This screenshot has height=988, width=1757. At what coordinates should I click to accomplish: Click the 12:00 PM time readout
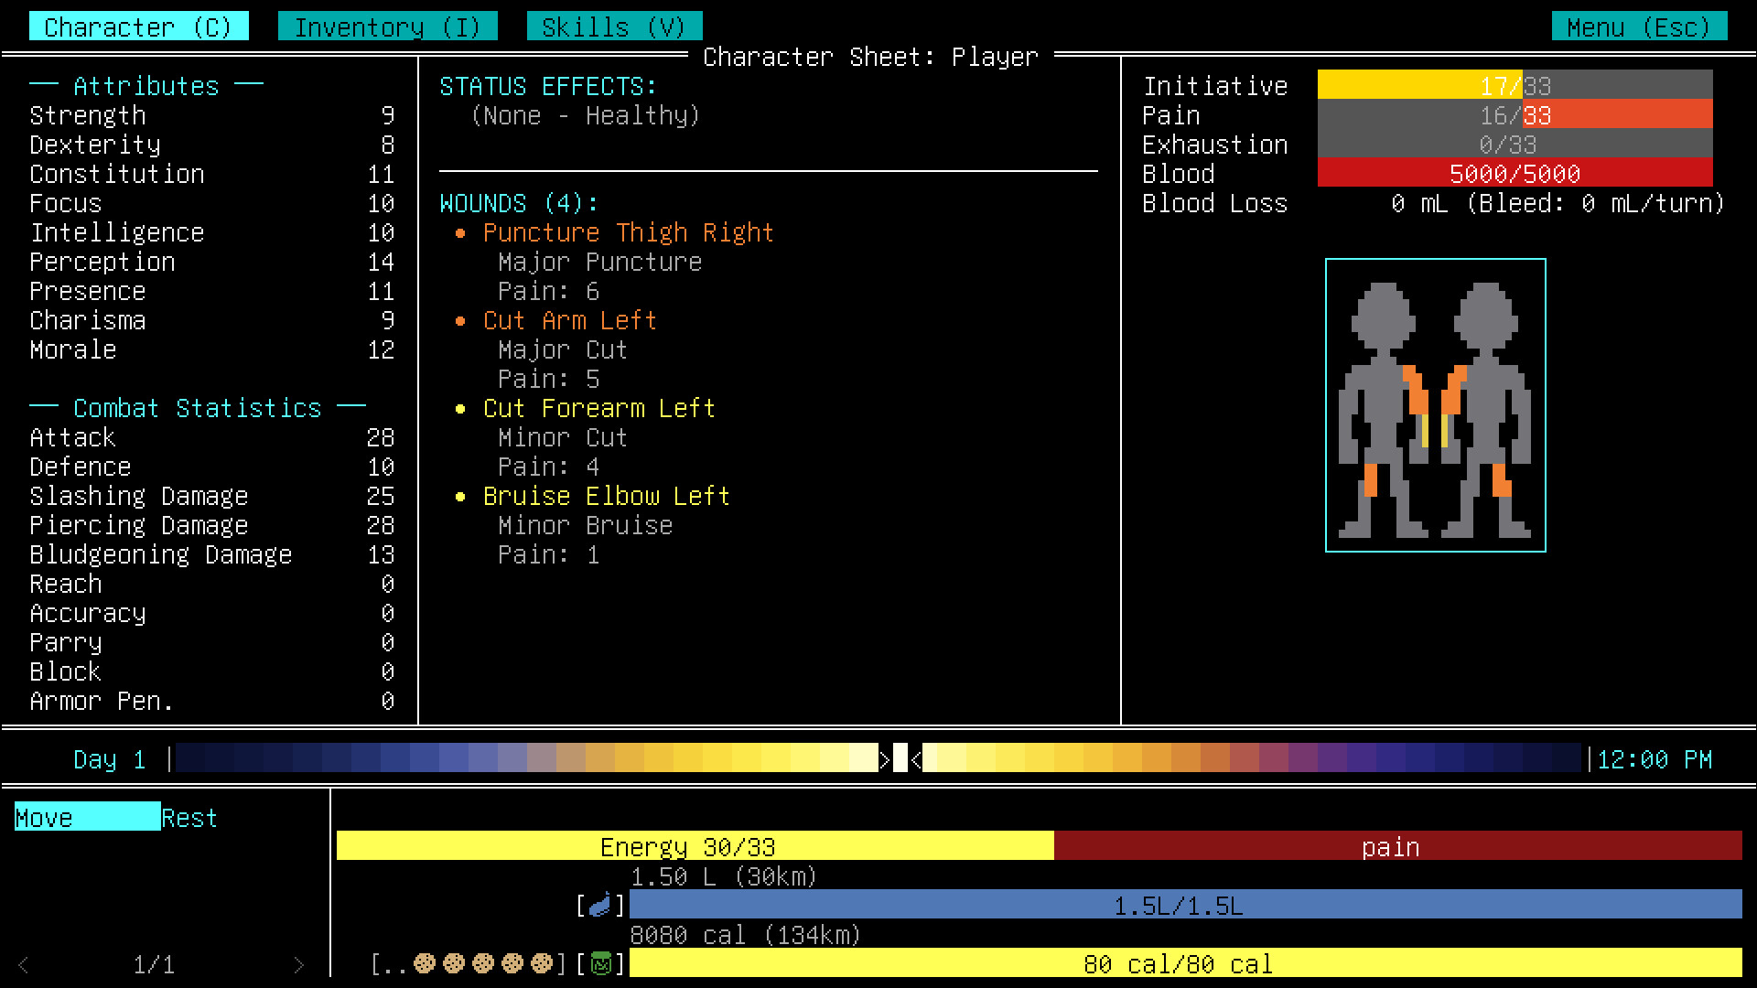pyautogui.click(x=1655, y=759)
